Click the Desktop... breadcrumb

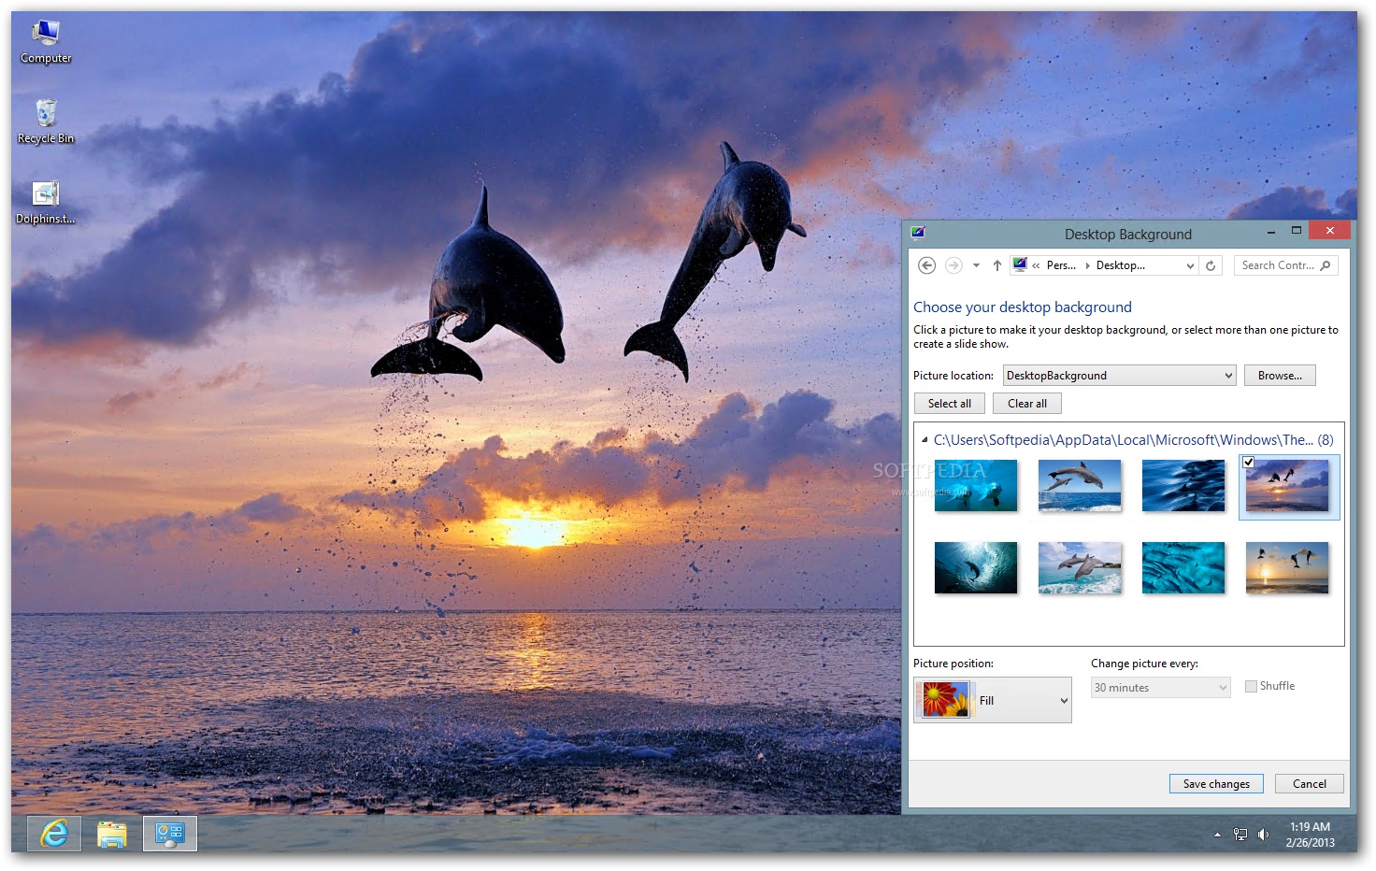pyautogui.click(x=1120, y=265)
